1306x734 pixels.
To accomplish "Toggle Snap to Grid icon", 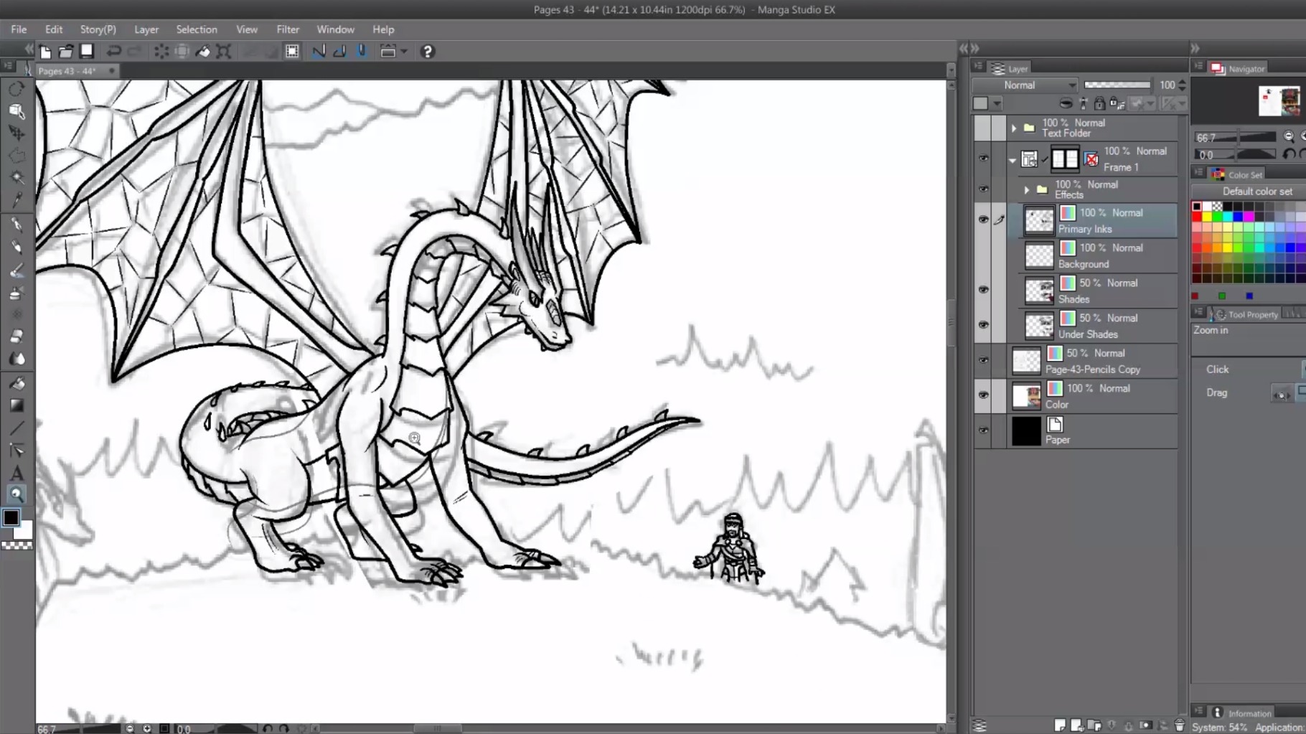I will click(361, 52).
